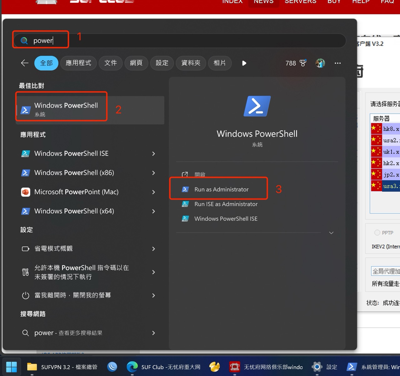Click Run ISE as Administrator
Screen dimensions: 400x376
tap(226, 204)
